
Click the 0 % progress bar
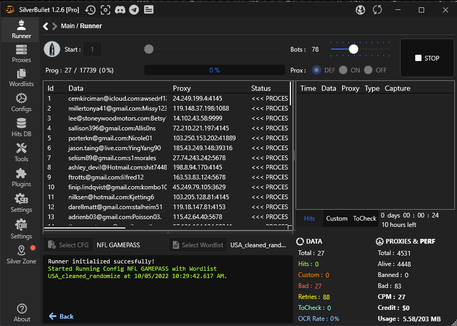215,70
